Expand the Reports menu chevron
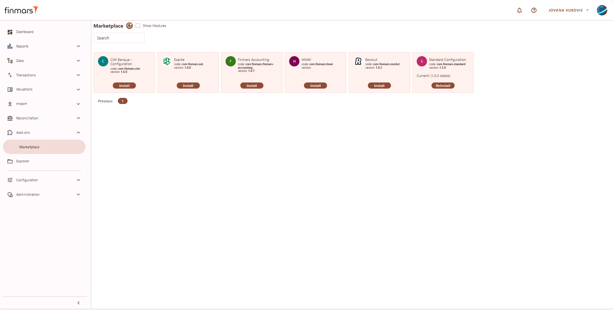Viewport: 613px width, 310px height. [x=78, y=46]
